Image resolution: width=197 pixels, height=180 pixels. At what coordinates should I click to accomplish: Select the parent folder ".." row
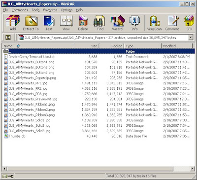[x=98, y=51]
